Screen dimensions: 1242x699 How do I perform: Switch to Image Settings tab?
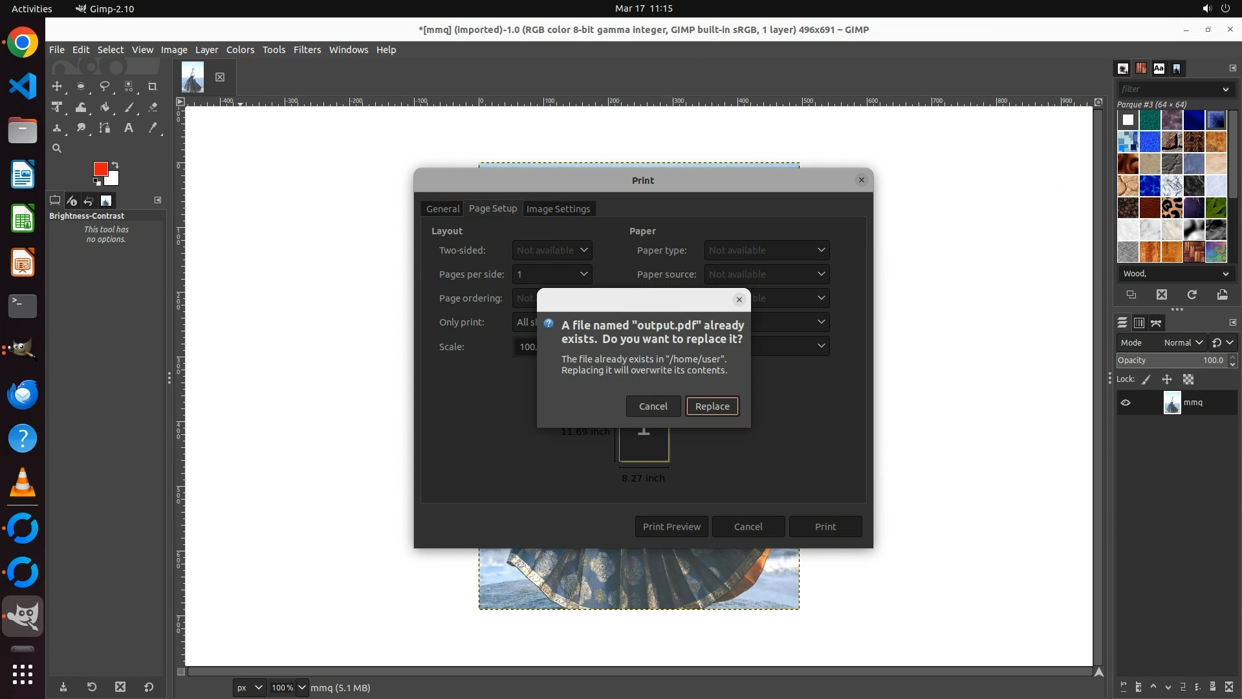click(558, 209)
